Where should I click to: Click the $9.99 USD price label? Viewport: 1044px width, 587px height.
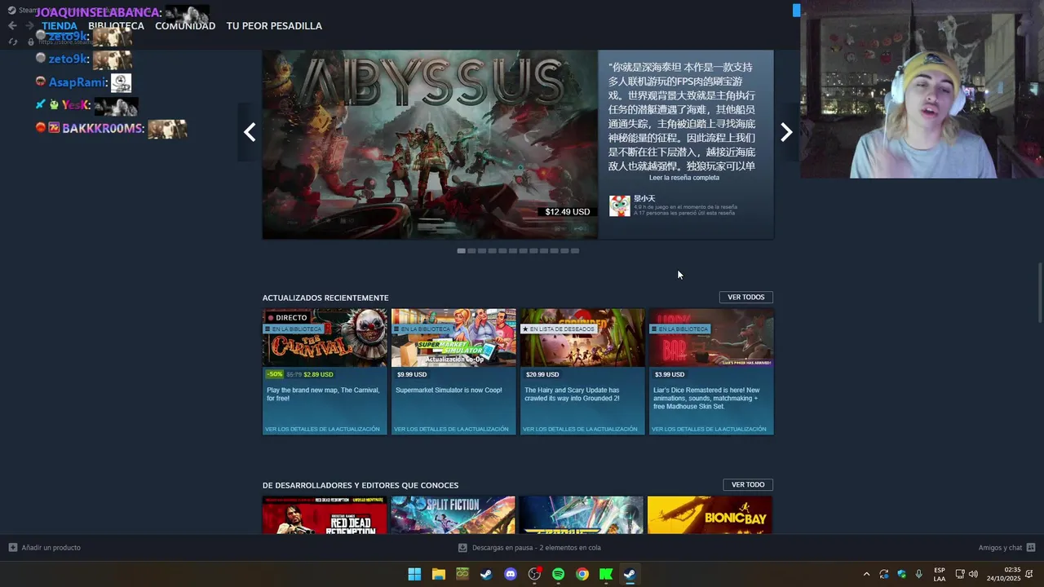pos(412,375)
